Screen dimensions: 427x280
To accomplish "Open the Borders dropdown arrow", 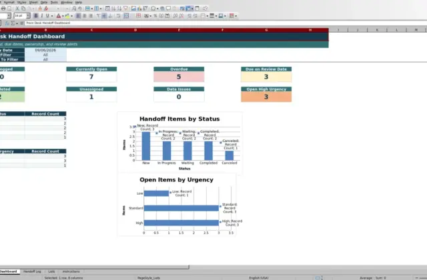I will (x=207, y=16).
